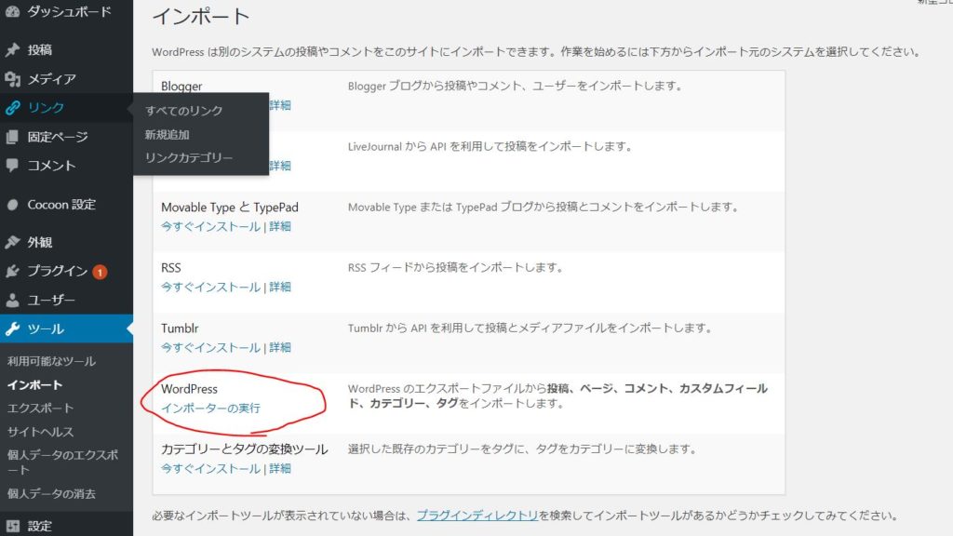Image resolution: width=953 pixels, height=536 pixels.
Task: Click the RSS フィード description text
Action: point(455,267)
